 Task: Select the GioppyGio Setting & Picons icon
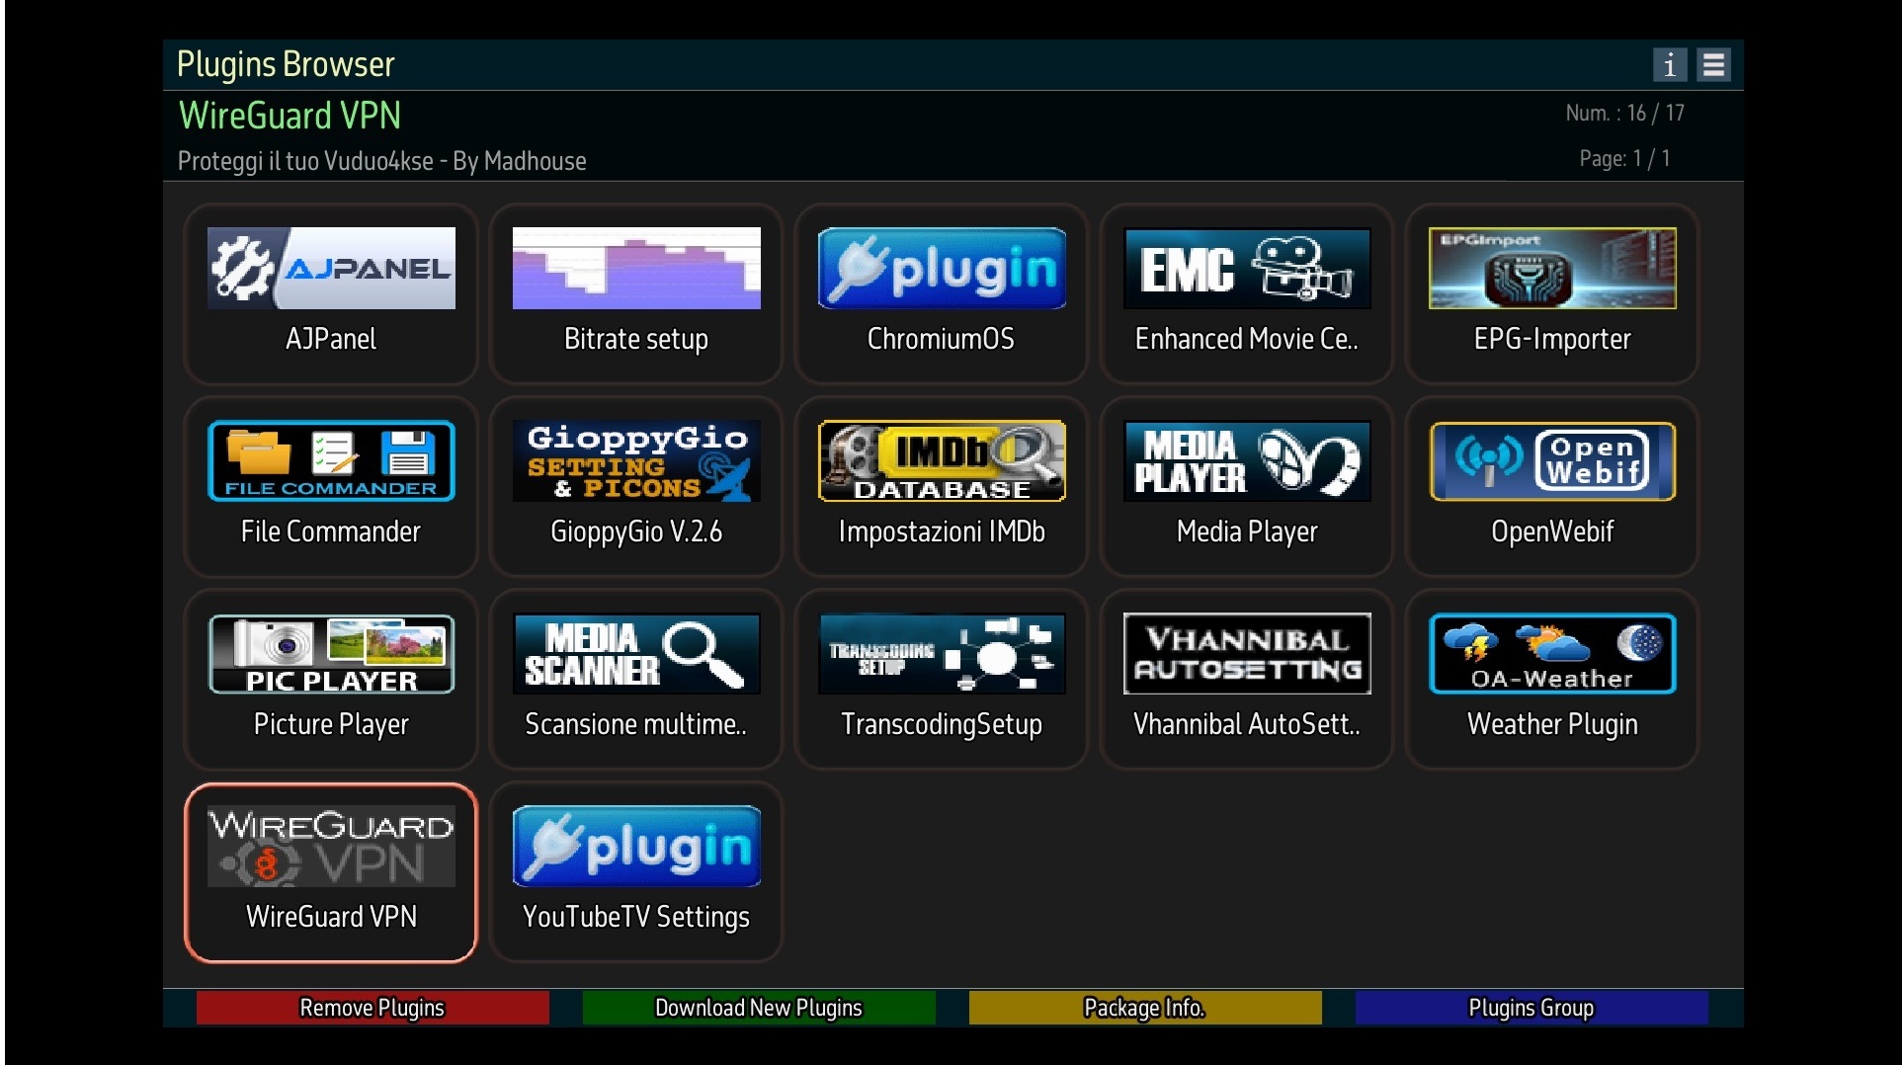point(636,461)
